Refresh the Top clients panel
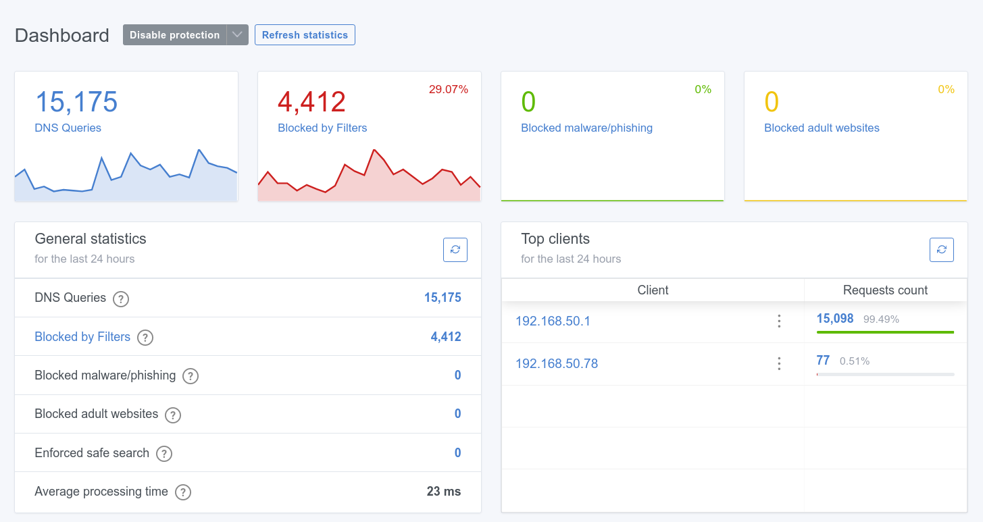The width and height of the screenshot is (983, 522). [x=942, y=250]
